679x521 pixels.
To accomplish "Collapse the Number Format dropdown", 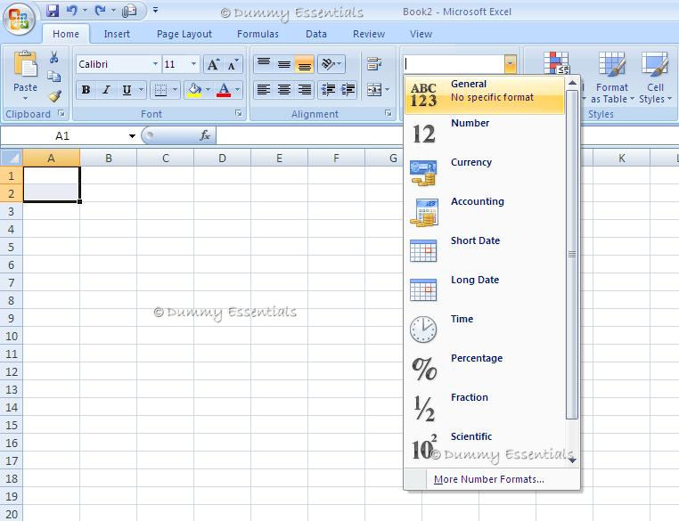I will click(x=510, y=64).
